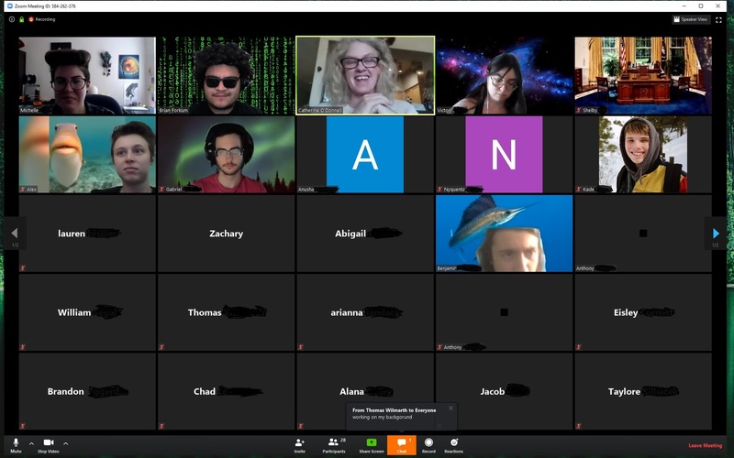Open the Participants panel
Screen dimensions: 734x458
(x=334, y=443)
